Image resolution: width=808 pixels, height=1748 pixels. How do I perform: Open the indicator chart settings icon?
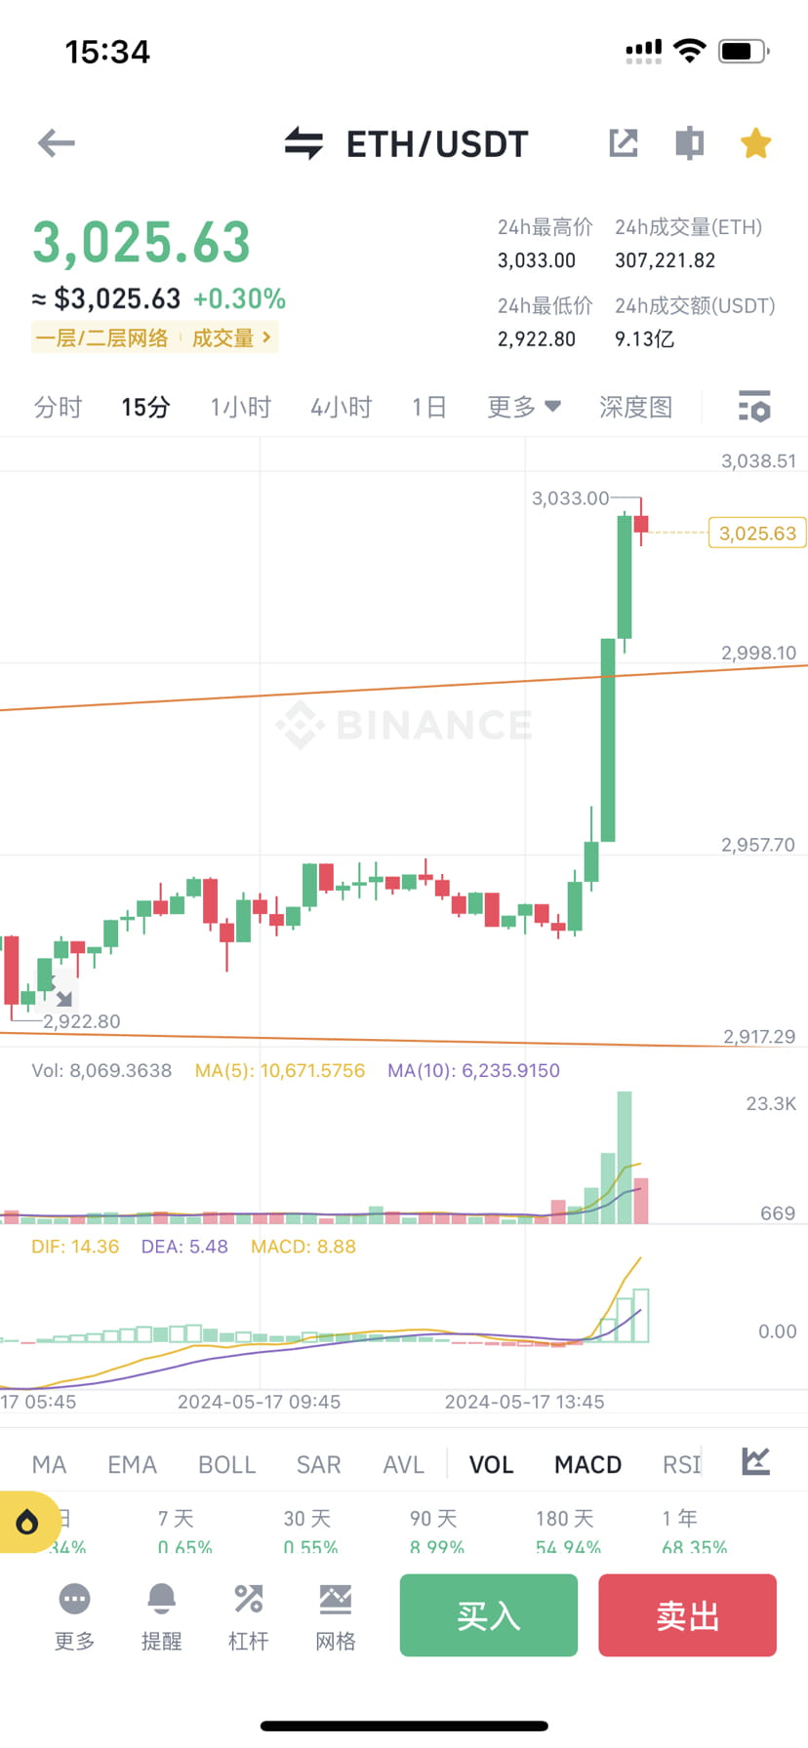pos(755,1461)
